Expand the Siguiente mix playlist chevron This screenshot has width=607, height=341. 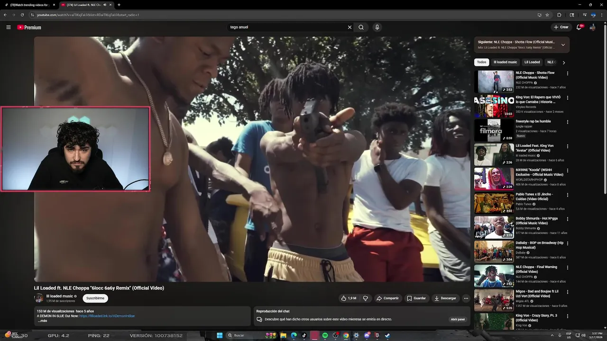(563, 45)
